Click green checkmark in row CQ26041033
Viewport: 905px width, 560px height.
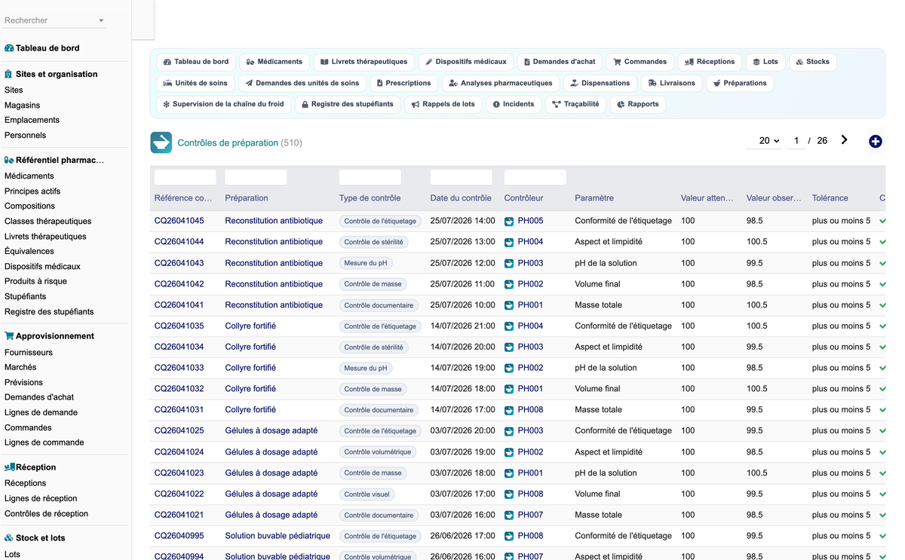882,369
